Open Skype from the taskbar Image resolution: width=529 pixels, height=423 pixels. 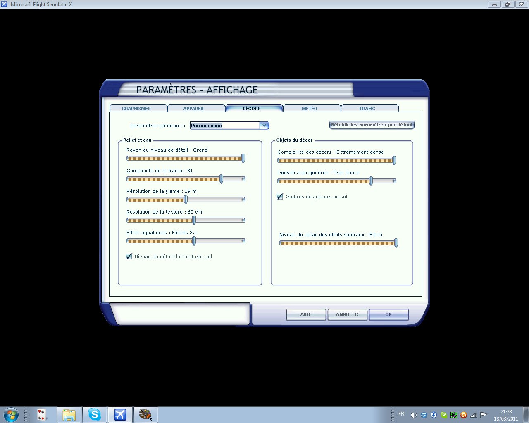95,414
